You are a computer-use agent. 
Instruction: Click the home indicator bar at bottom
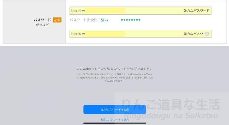tap(115, 123)
